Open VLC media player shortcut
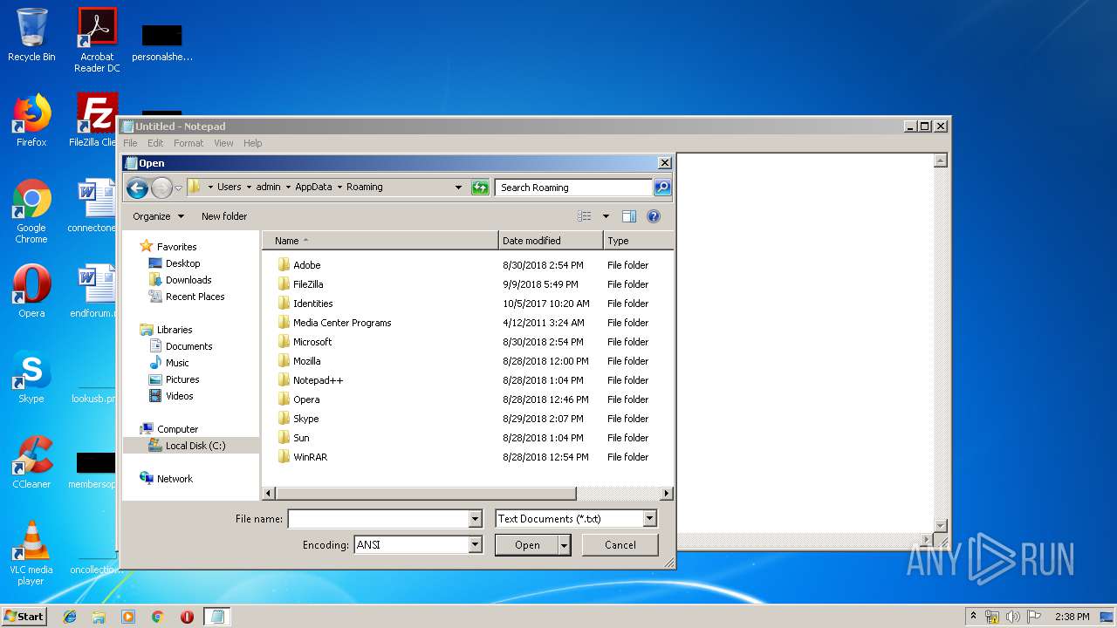The height and width of the screenshot is (628, 1117). pyautogui.click(x=31, y=553)
